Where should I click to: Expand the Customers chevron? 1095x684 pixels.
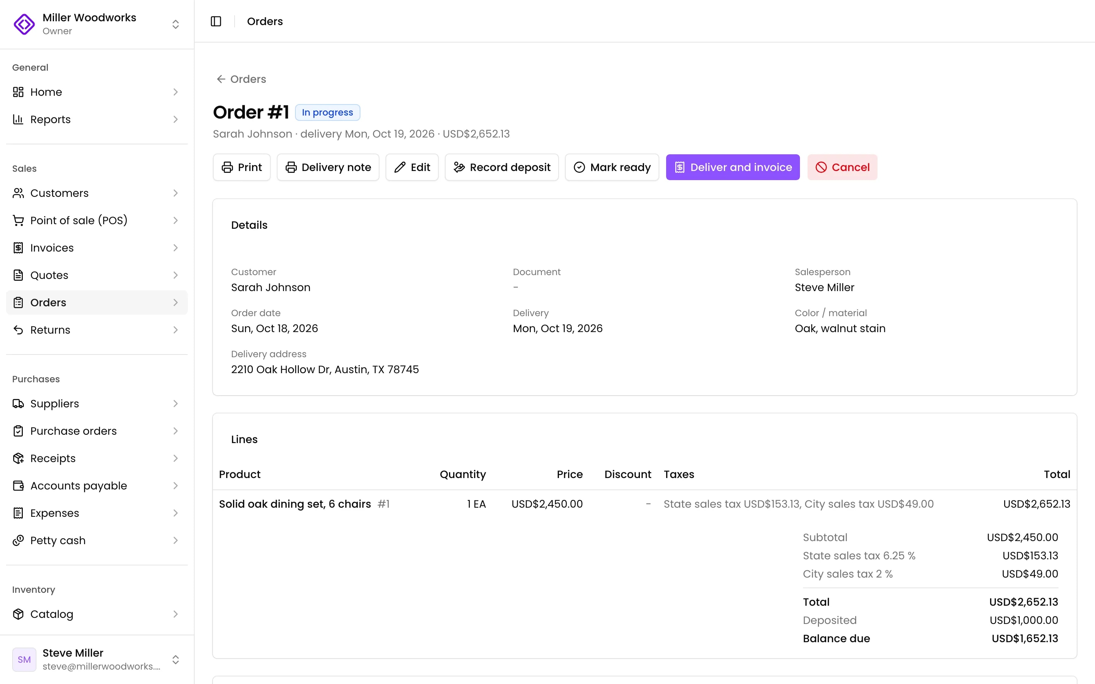176,193
